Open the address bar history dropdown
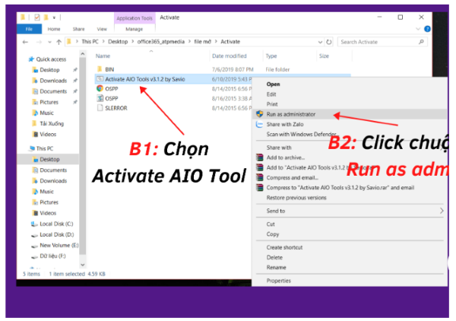The height and width of the screenshot is (321, 456). tap(320, 42)
